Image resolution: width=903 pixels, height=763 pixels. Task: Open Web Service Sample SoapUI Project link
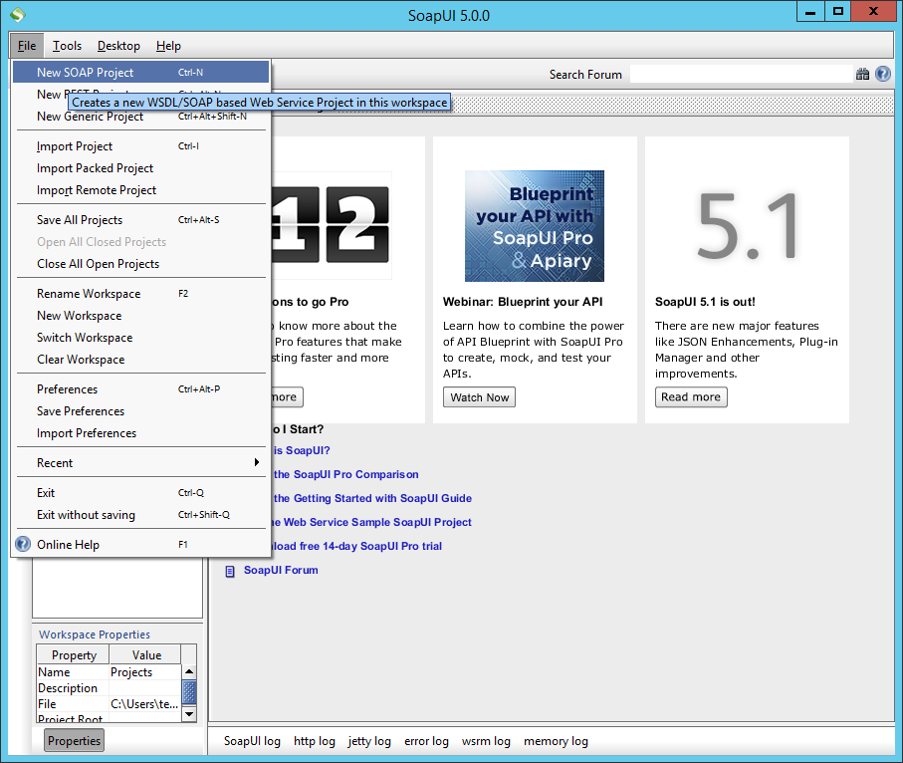(x=371, y=522)
